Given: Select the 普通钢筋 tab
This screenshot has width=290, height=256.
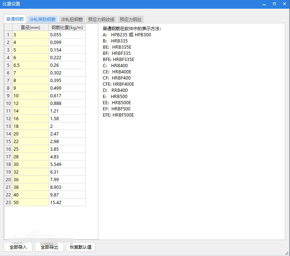Looking at the screenshot, I should click(15, 19).
